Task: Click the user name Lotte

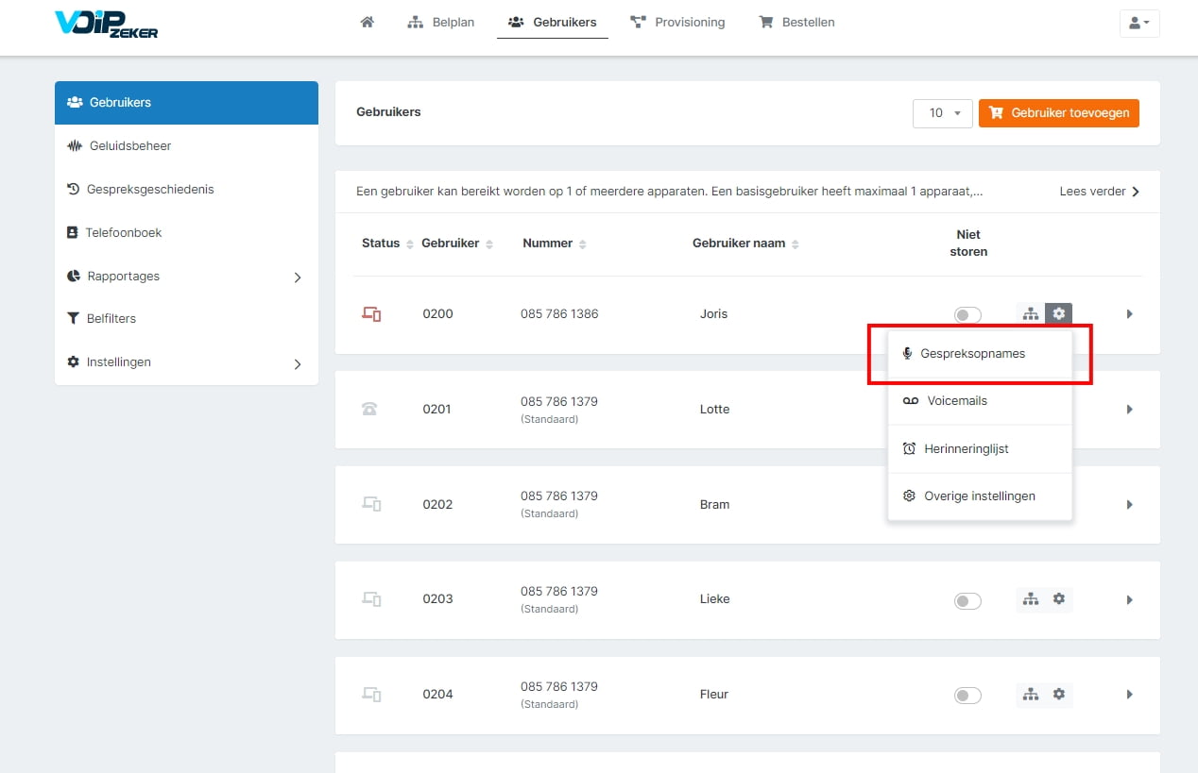Action: [715, 410]
